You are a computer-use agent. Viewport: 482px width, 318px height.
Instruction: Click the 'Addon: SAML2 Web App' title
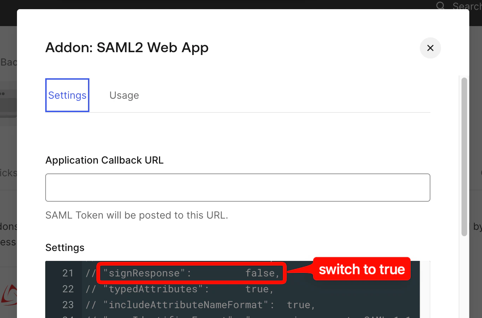pyautogui.click(x=127, y=48)
